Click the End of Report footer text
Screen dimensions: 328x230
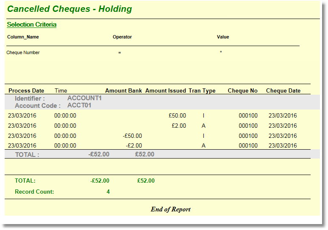point(170,209)
